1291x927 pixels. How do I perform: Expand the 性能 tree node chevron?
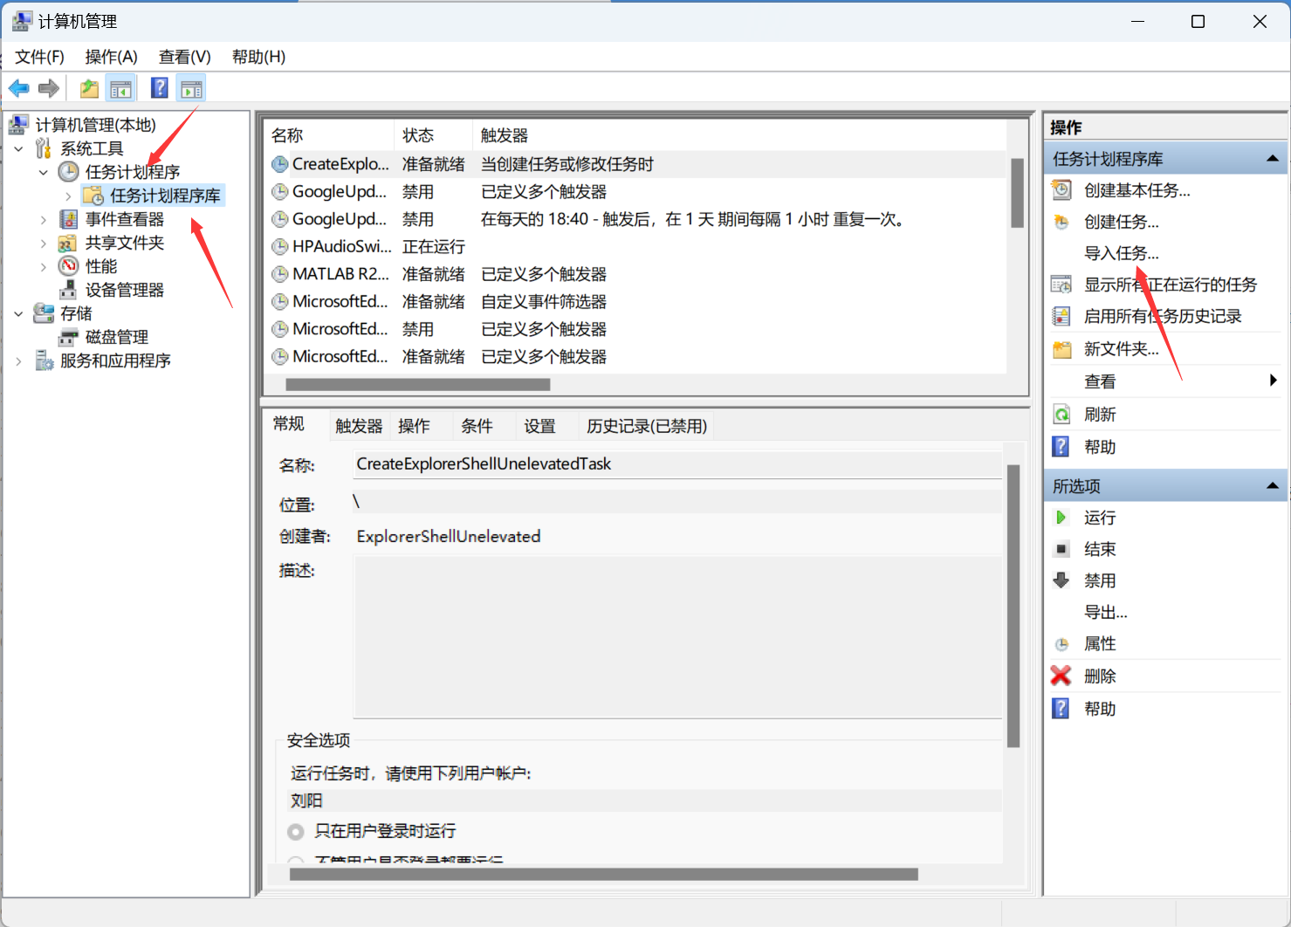44,267
